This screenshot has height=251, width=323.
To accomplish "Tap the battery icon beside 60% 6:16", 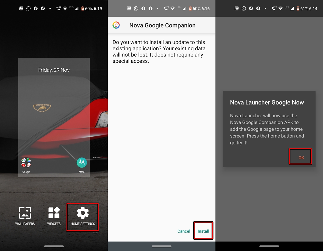I will pos(190,9).
